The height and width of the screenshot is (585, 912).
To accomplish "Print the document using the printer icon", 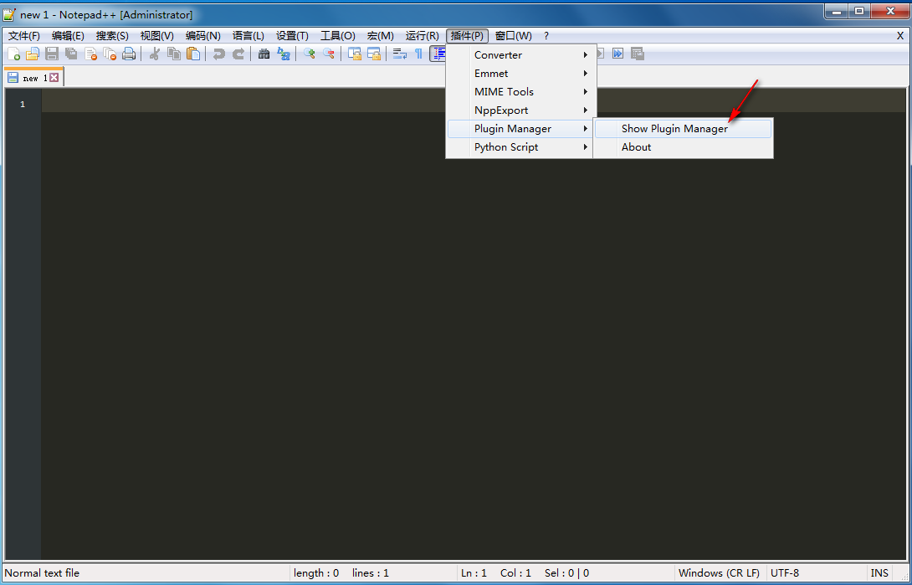I will (x=129, y=54).
